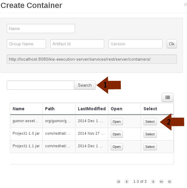187x188 pixels.
Task: Select Project1-1.0.jar artifact
Action: pyautogui.click(x=150, y=134)
